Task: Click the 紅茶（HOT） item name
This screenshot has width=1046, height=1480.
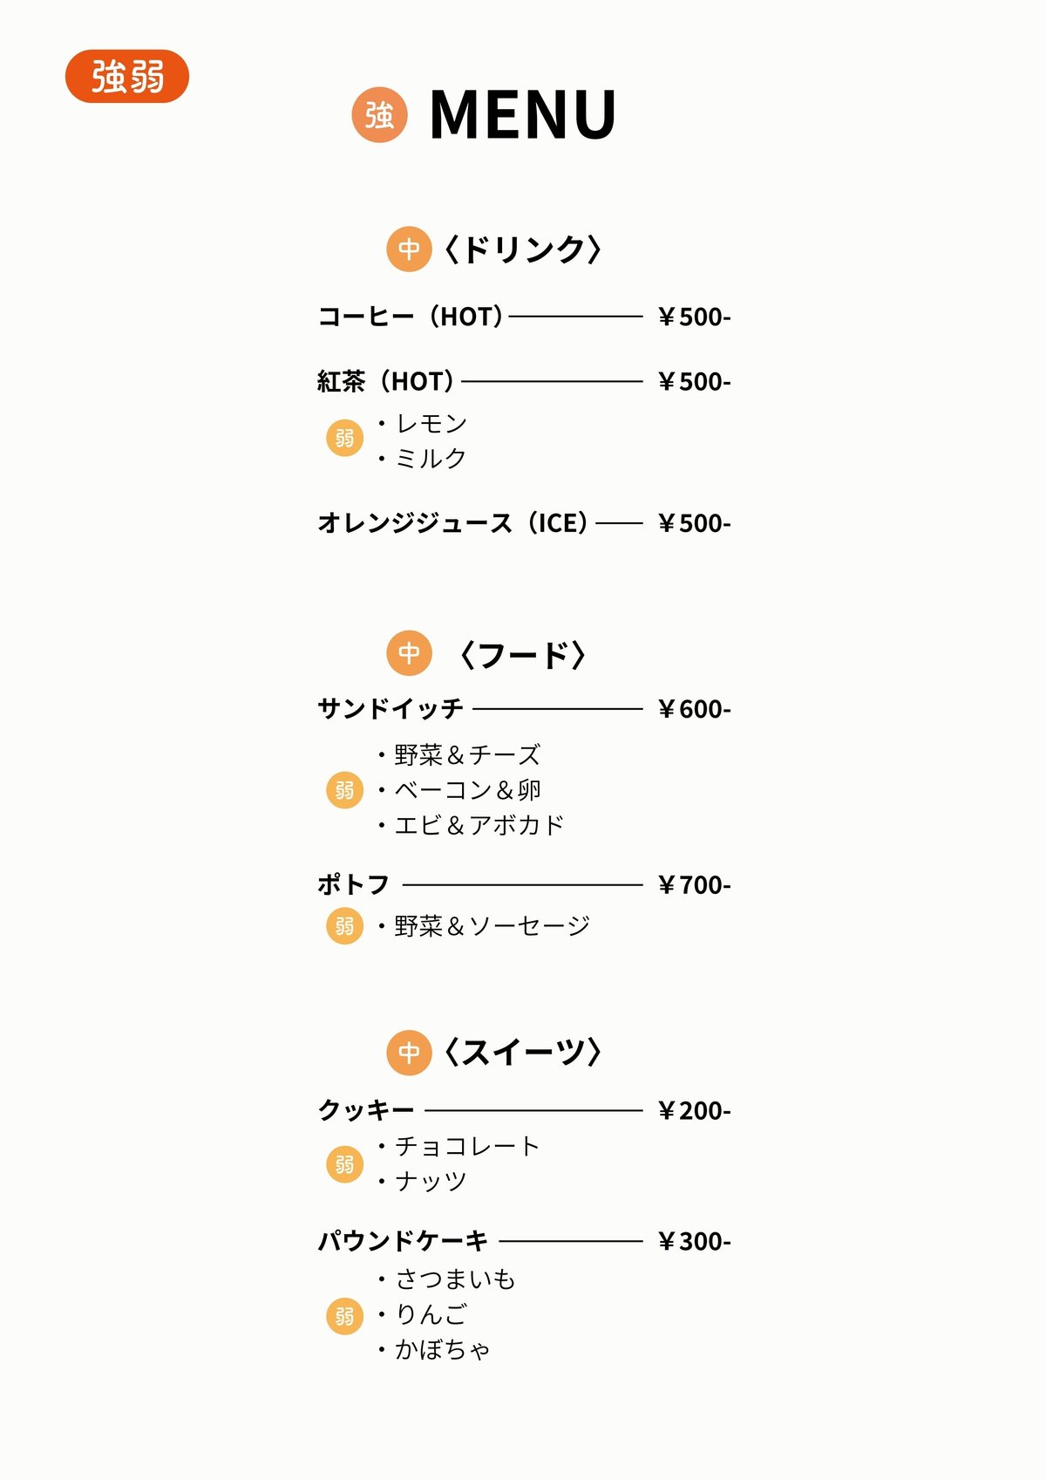Action: tap(386, 381)
